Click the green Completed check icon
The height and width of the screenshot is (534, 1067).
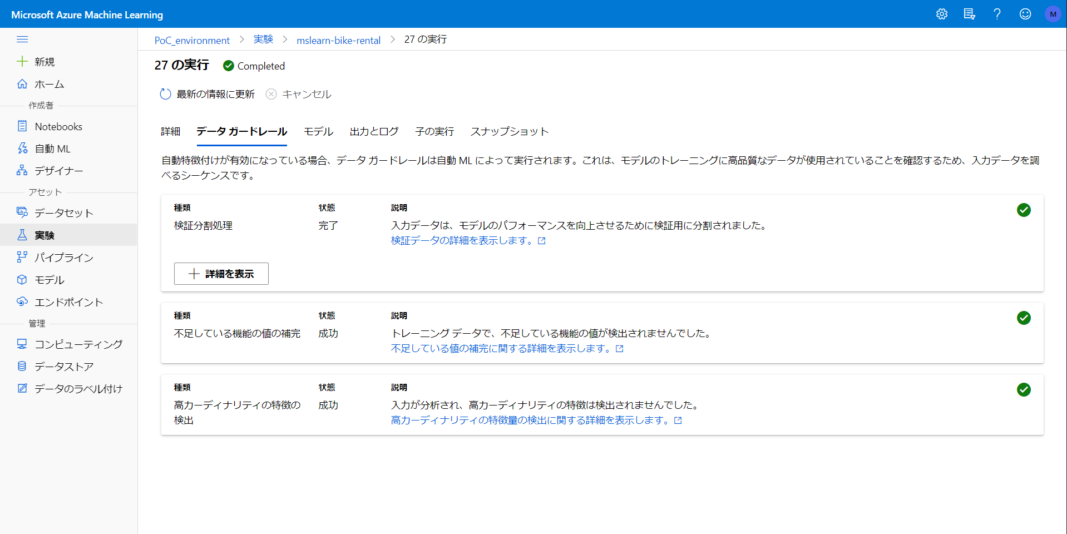(x=229, y=66)
